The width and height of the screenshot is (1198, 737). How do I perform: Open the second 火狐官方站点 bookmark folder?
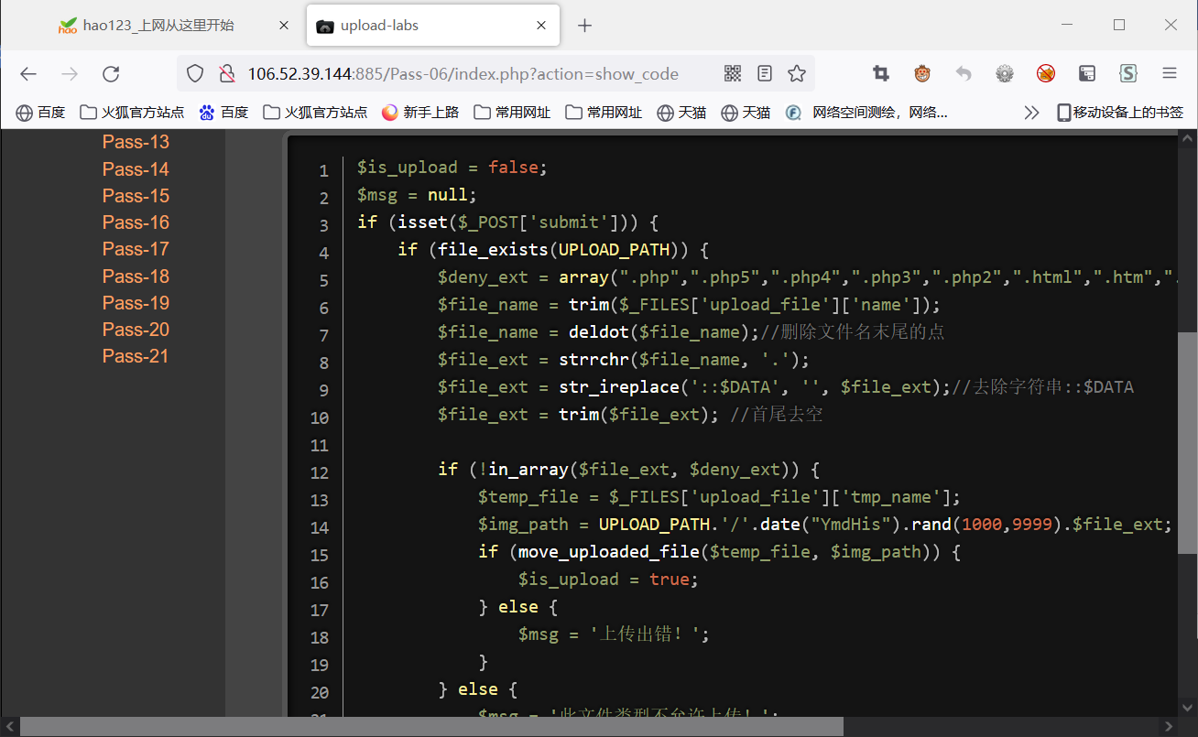coord(315,113)
